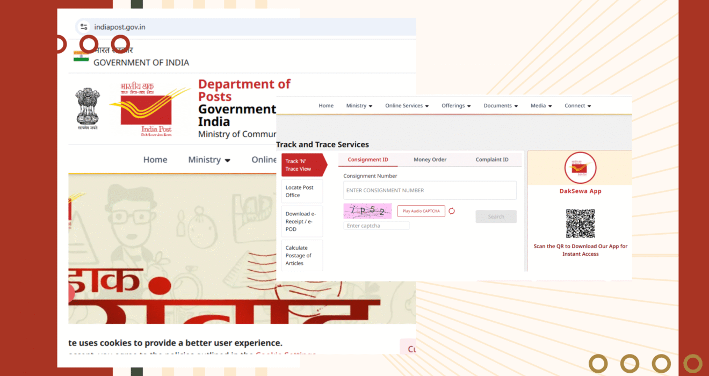Click the DakSewa App logo
This screenshot has height=376, width=709.
[580, 168]
